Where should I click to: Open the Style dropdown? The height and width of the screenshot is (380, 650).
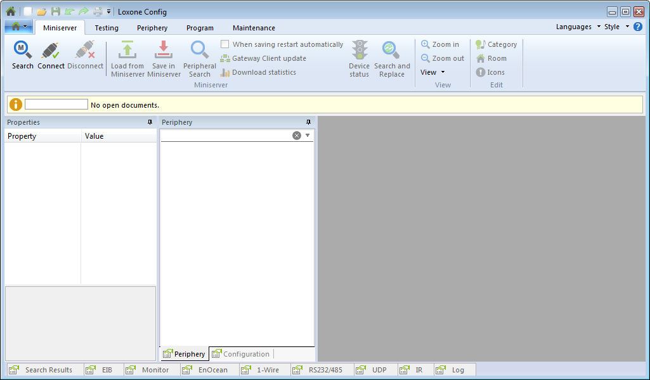pyautogui.click(x=611, y=27)
